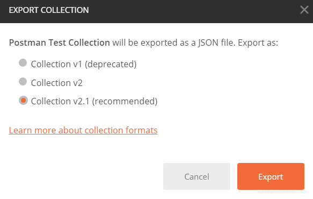313x199 pixels.
Task: Click the 'Collection v1 (deprecated)' label text
Action: [84, 64]
